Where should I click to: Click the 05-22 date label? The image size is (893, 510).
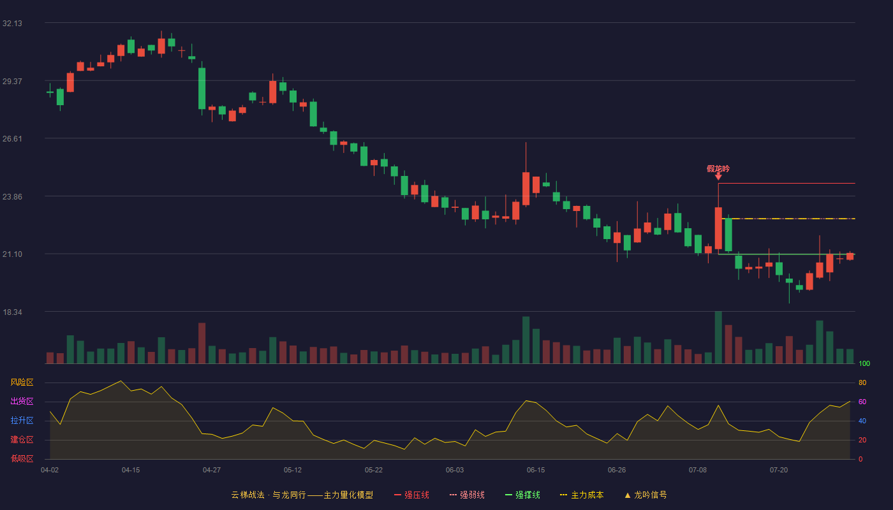point(374,470)
